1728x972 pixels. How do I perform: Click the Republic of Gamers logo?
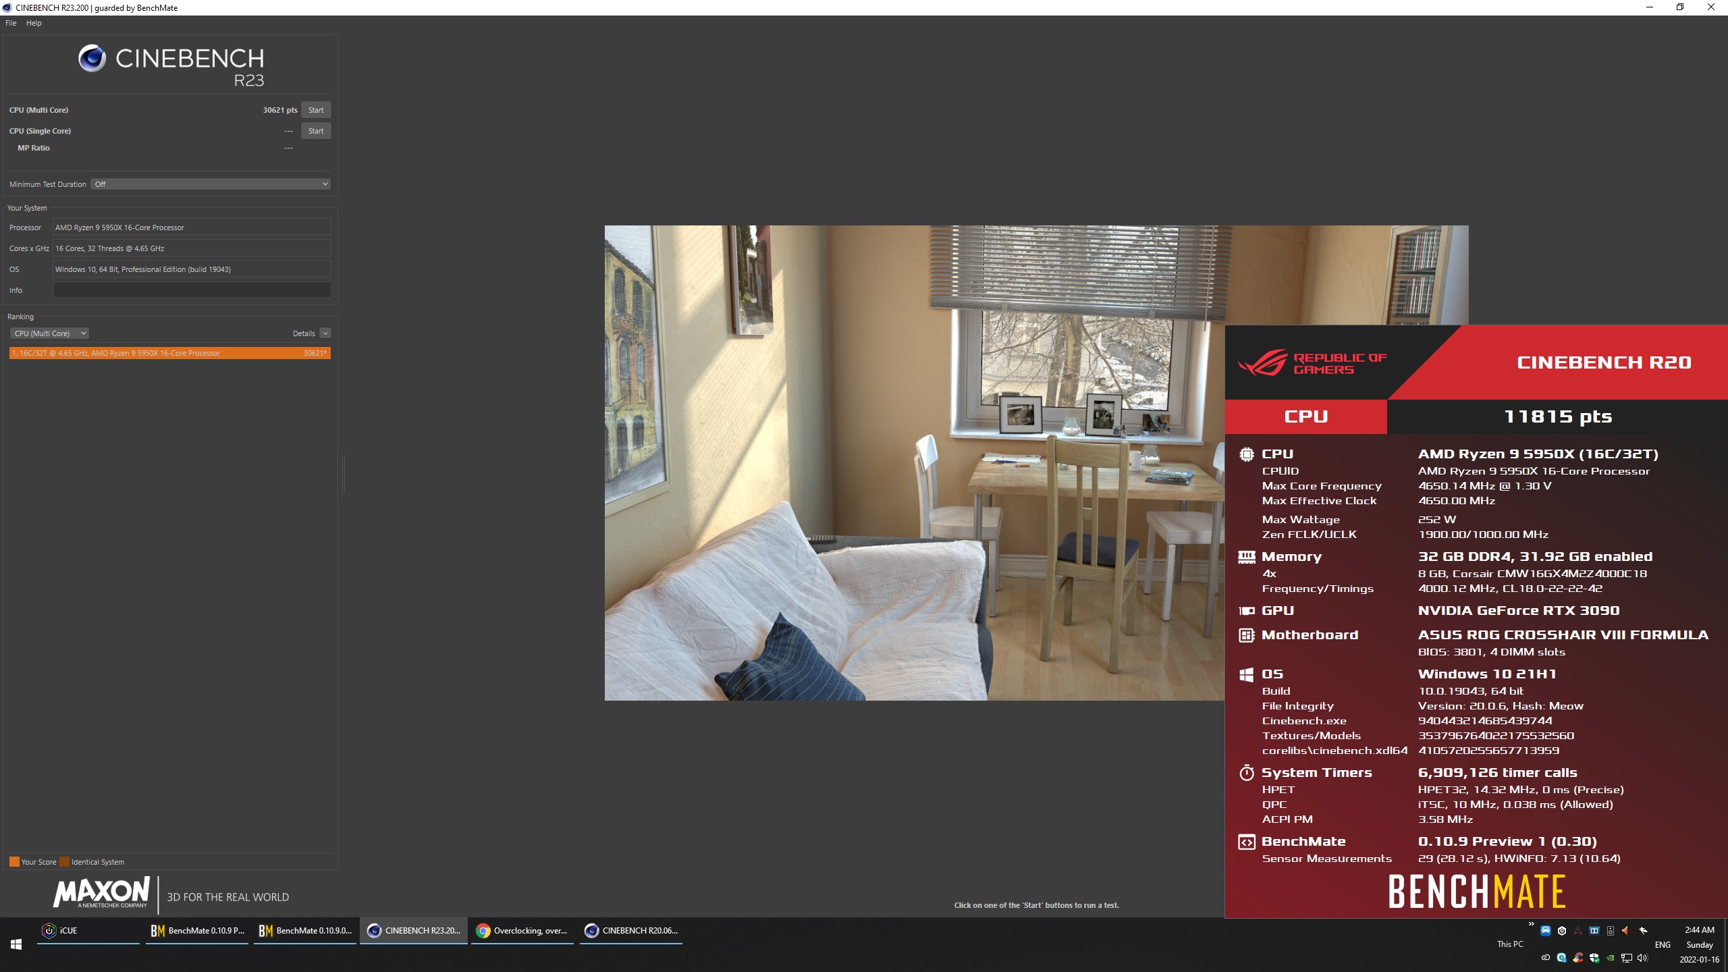[1312, 363]
